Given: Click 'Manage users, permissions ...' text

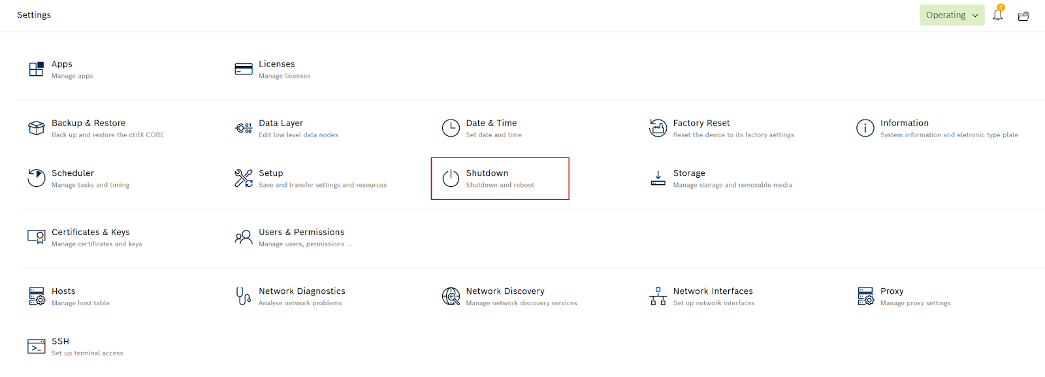Looking at the screenshot, I should point(306,244).
